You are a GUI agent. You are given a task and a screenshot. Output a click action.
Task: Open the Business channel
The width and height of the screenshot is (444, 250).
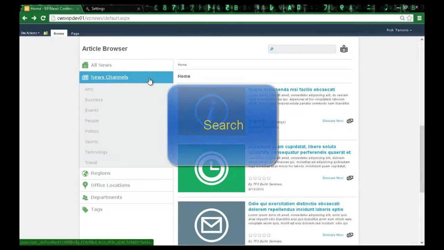coord(94,100)
